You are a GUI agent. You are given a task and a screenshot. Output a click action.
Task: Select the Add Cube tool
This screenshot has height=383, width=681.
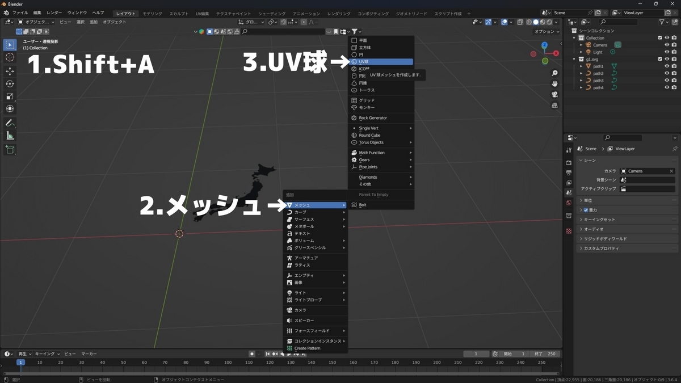tap(9, 149)
